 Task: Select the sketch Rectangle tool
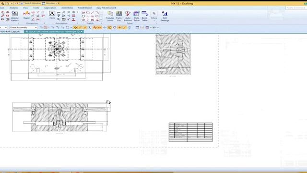[88, 12]
